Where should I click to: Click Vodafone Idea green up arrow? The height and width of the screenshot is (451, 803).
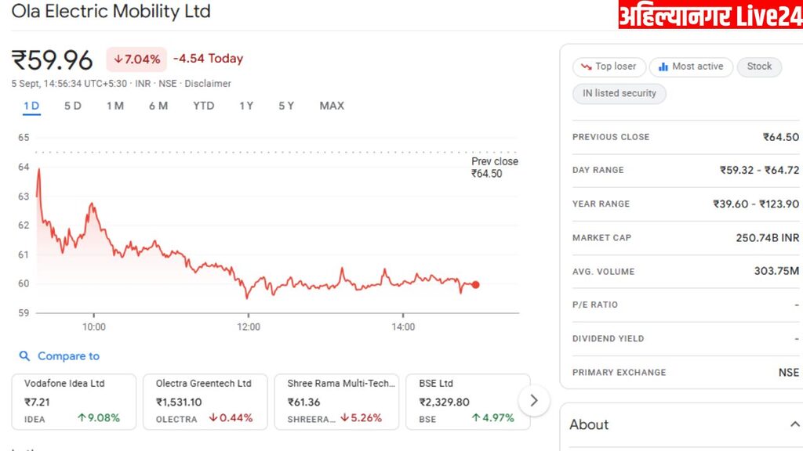click(82, 418)
